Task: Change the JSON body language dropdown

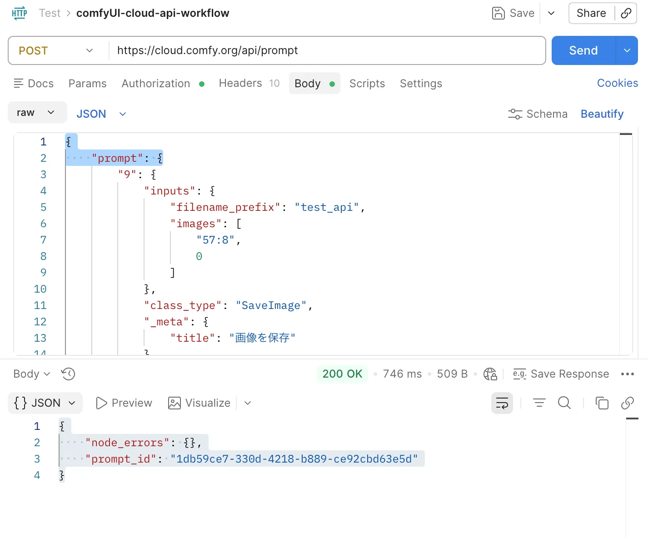Action: 101,114
